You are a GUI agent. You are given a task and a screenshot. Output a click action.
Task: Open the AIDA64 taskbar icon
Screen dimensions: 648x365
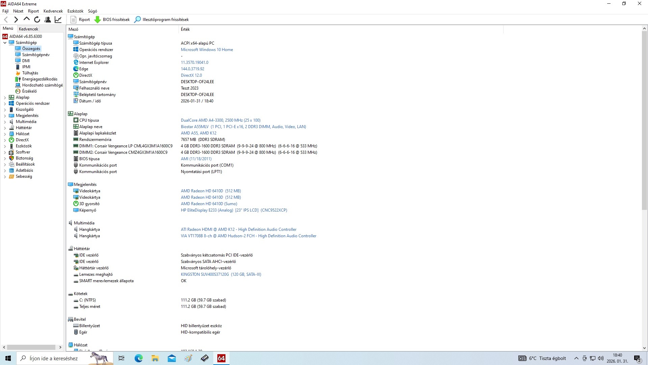[x=221, y=358]
